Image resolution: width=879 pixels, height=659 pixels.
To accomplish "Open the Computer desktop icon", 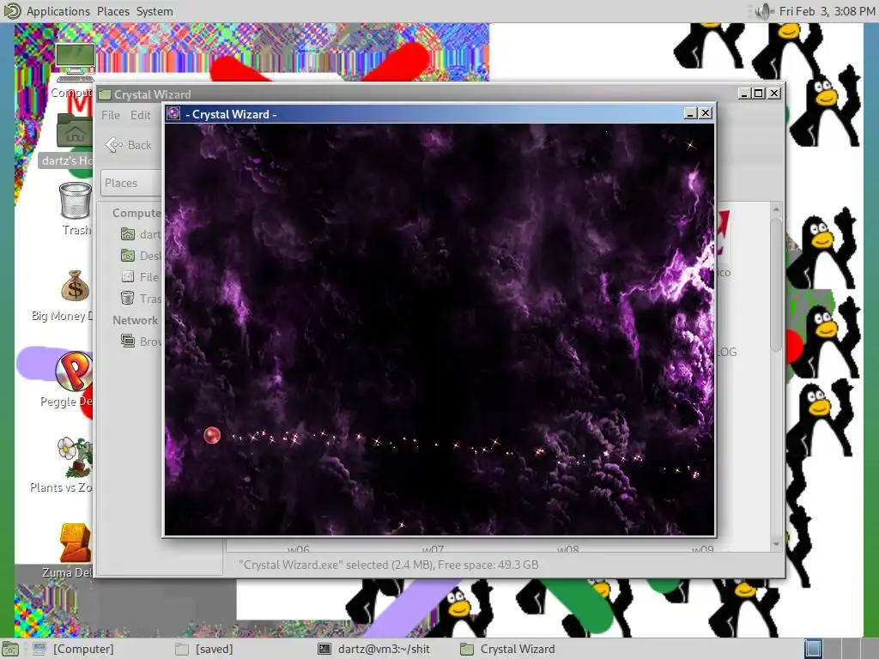I will 76,62.
